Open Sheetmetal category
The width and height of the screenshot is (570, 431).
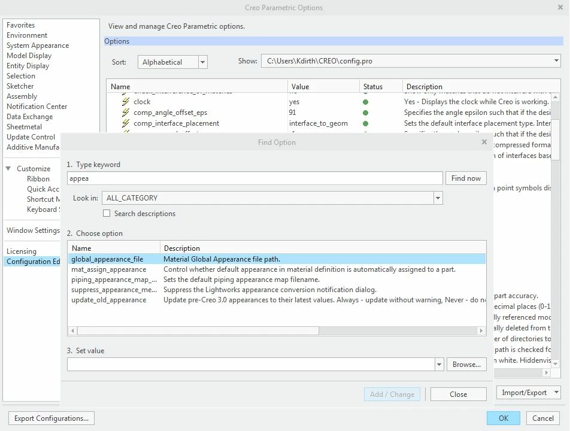(24, 127)
